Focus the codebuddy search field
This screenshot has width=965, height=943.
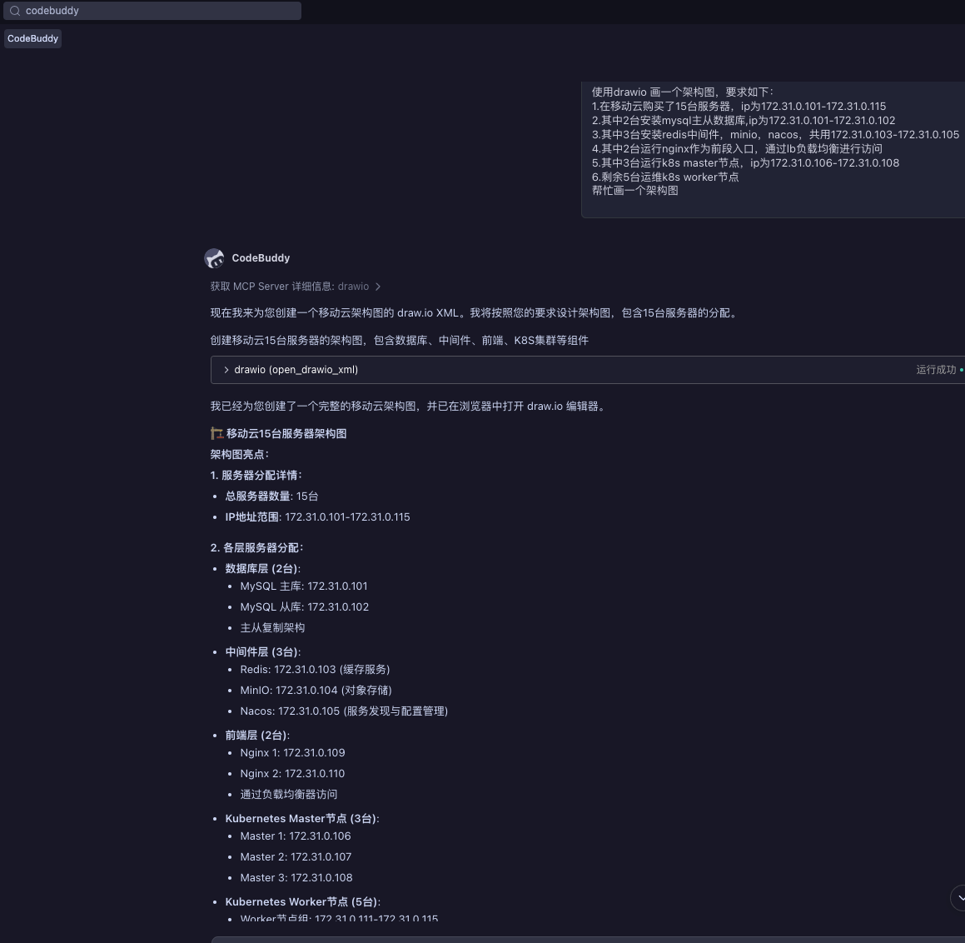pyautogui.click(x=152, y=11)
